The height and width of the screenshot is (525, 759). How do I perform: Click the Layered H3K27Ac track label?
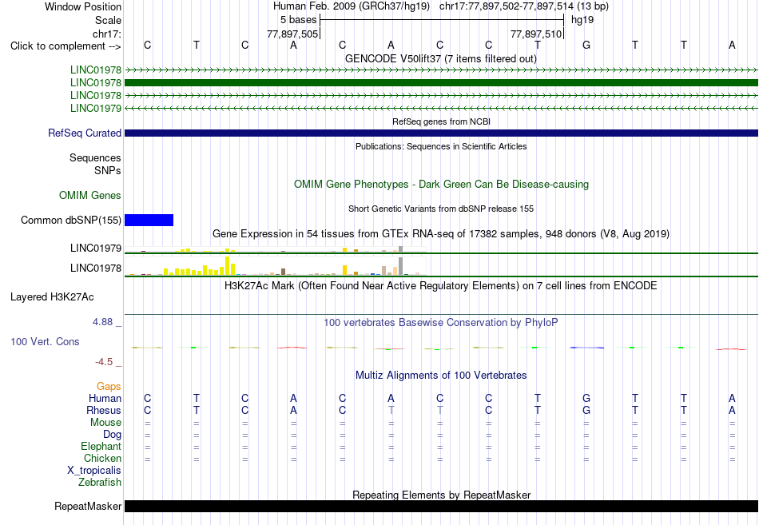[52, 297]
